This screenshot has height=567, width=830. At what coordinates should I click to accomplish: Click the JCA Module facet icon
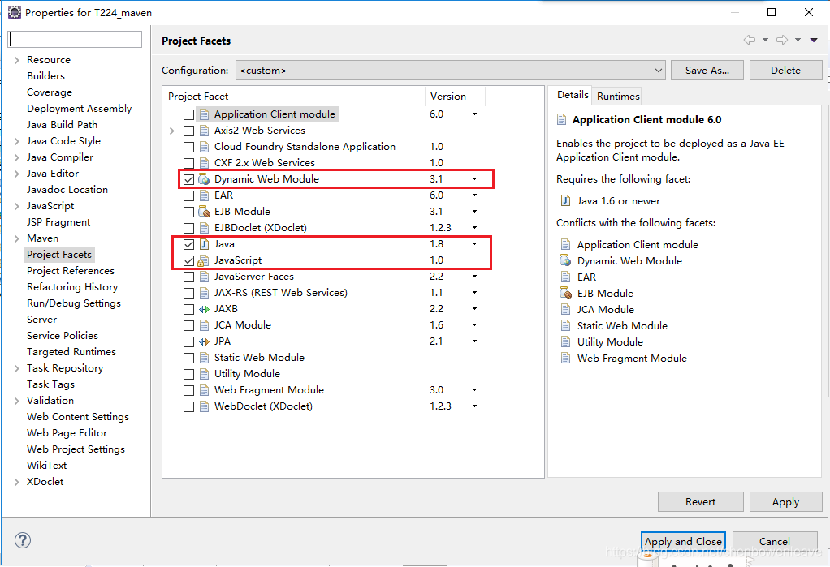pyautogui.click(x=204, y=325)
